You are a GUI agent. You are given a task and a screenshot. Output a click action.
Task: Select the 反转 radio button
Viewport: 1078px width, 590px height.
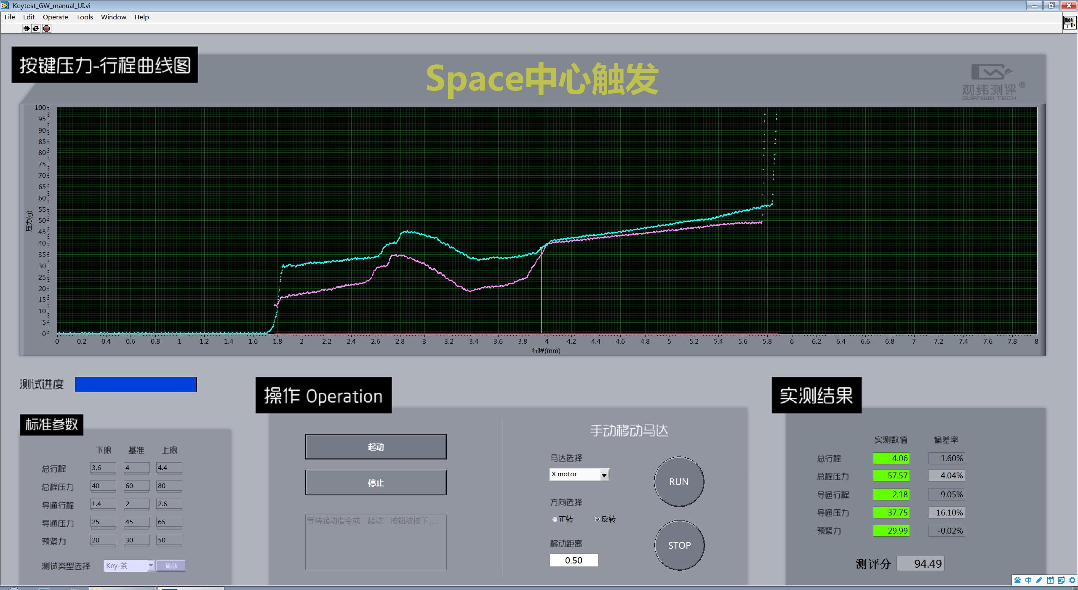point(597,519)
